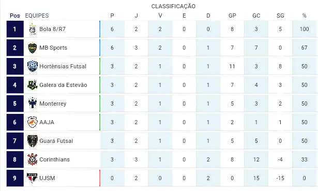
Task: Click position 1 rank badge
Action: click(x=15, y=29)
